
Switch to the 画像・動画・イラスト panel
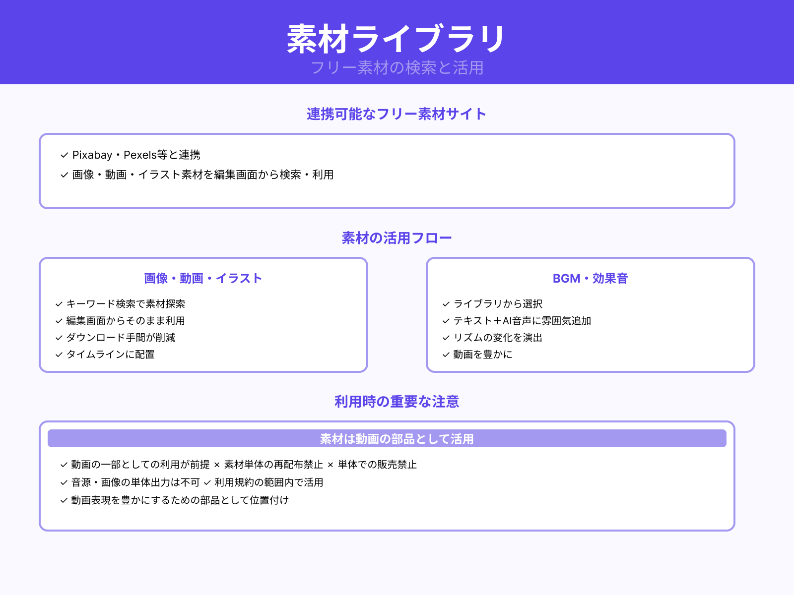pos(203,278)
